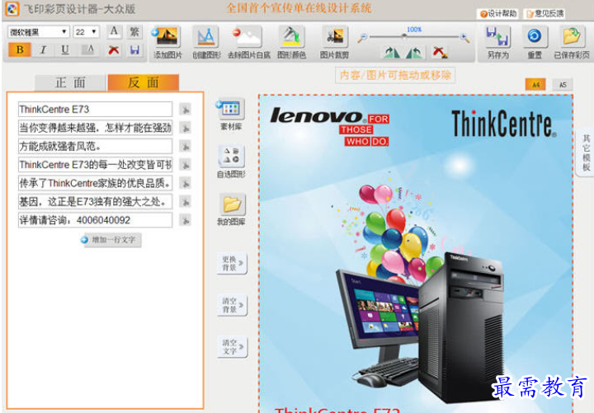The width and height of the screenshot is (594, 413).
Task: Click the font color A icon
Action: pos(114,31)
